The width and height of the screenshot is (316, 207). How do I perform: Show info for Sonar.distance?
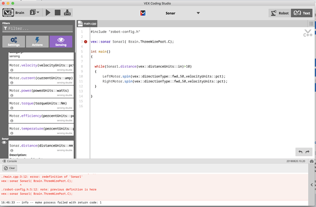(12, 150)
